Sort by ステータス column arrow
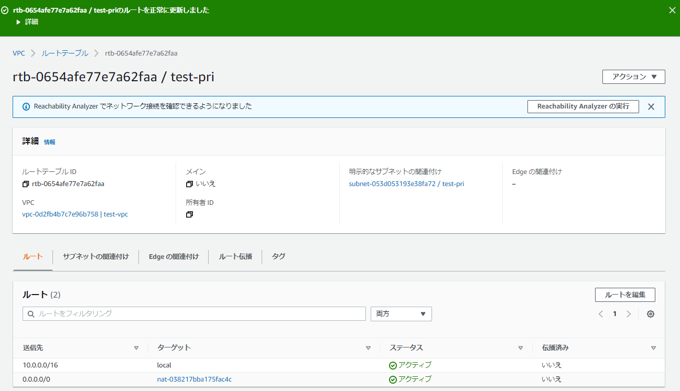 coord(521,348)
